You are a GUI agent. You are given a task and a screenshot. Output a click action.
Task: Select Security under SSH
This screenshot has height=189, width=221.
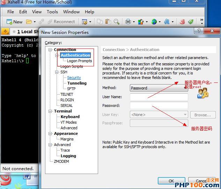click(74, 78)
